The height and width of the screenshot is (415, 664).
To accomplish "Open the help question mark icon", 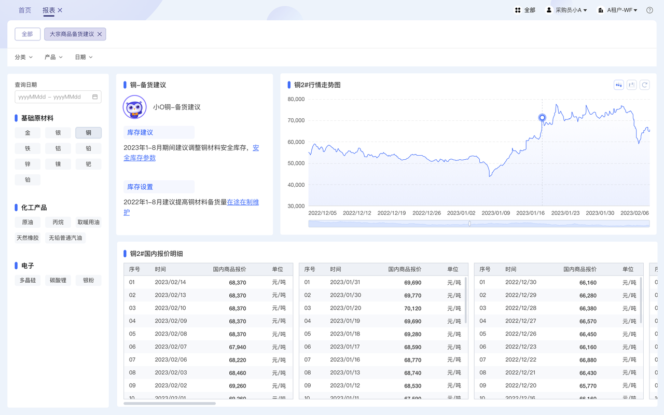I will [x=649, y=10].
